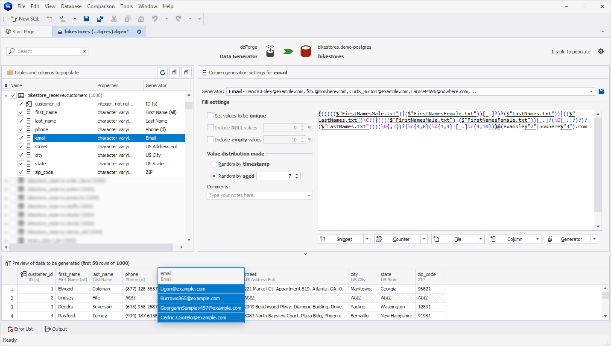Open the settings gear icon
Image resolution: width=611 pixels, height=346 pixels.
click(601, 51)
